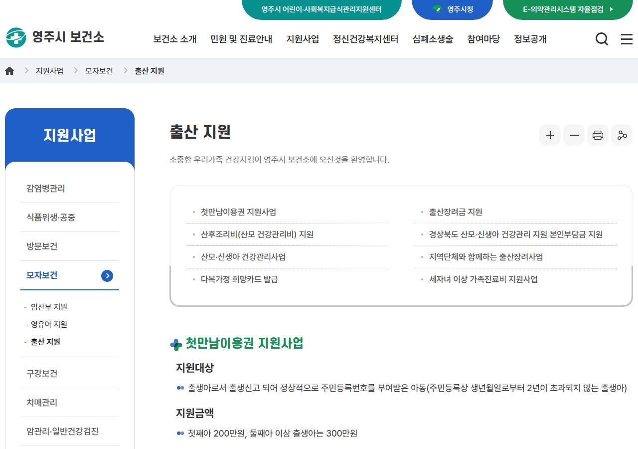The width and height of the screenshot is (638, 449).
Task: Select 치매관리 in the sidebar
Action: pos(70,403)
